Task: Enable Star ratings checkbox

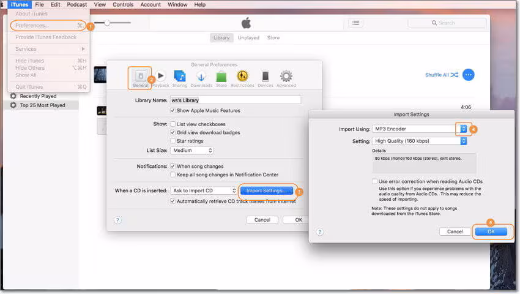Action: [173, 141]
